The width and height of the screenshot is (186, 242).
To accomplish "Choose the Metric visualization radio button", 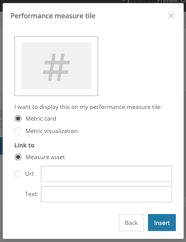I will [18, 131].
